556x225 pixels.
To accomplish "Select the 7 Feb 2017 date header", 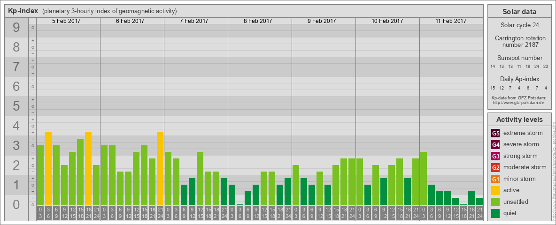I will 194,21.
